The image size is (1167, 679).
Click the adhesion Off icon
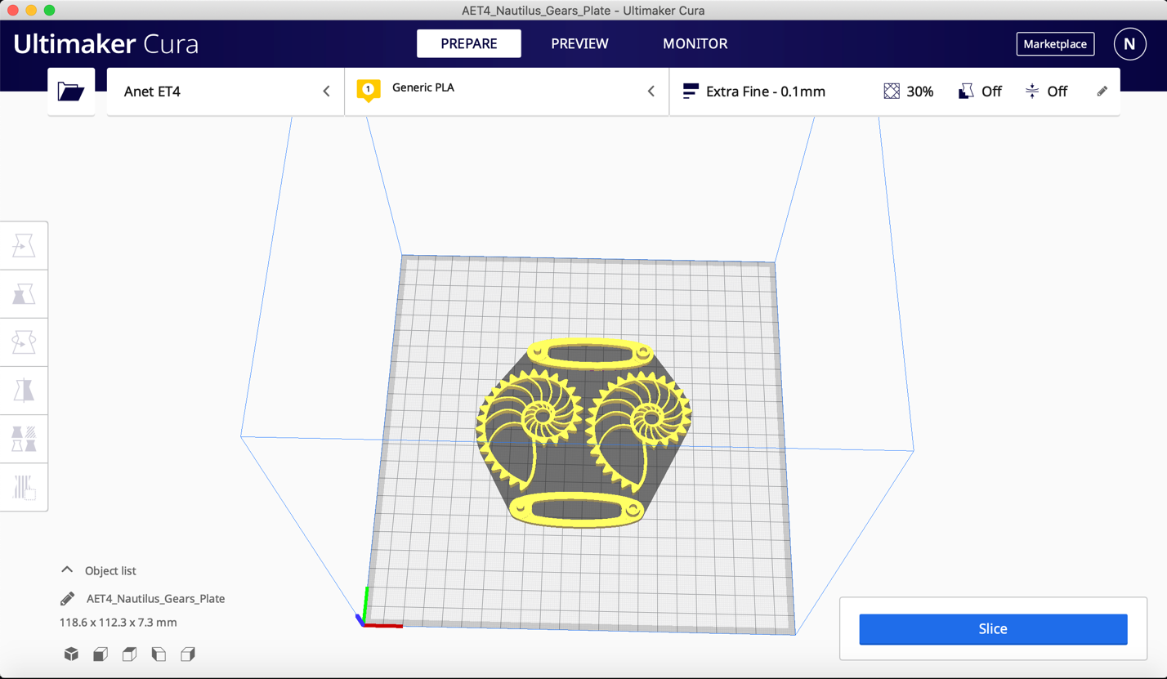point(1032,92)
